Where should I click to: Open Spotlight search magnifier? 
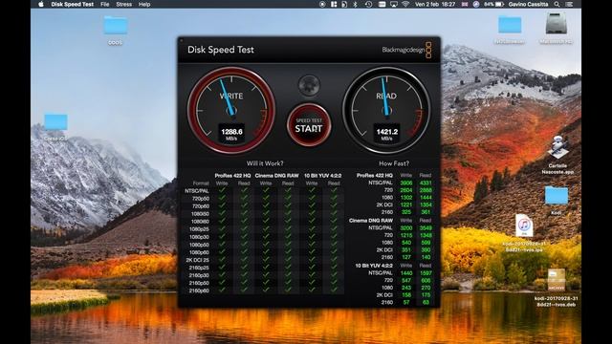pos(557,4)
